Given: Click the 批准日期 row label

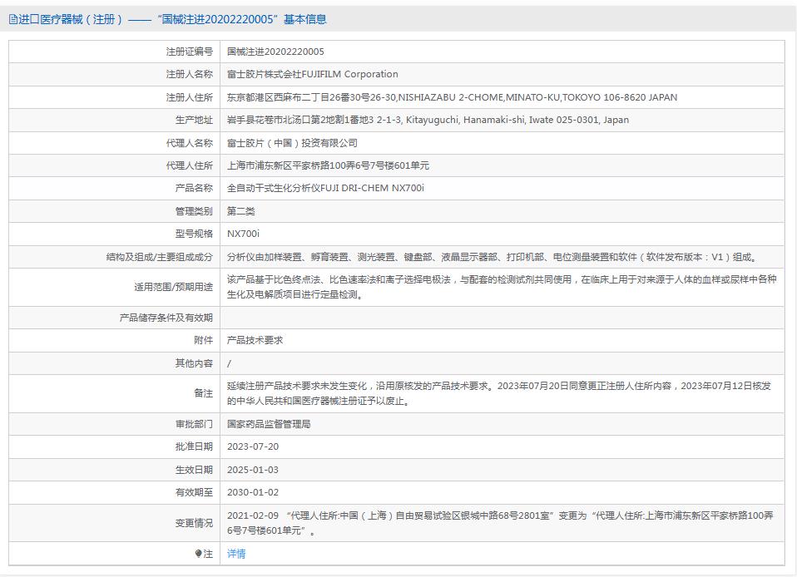Looking at the screenshot, I should (194, 447).
